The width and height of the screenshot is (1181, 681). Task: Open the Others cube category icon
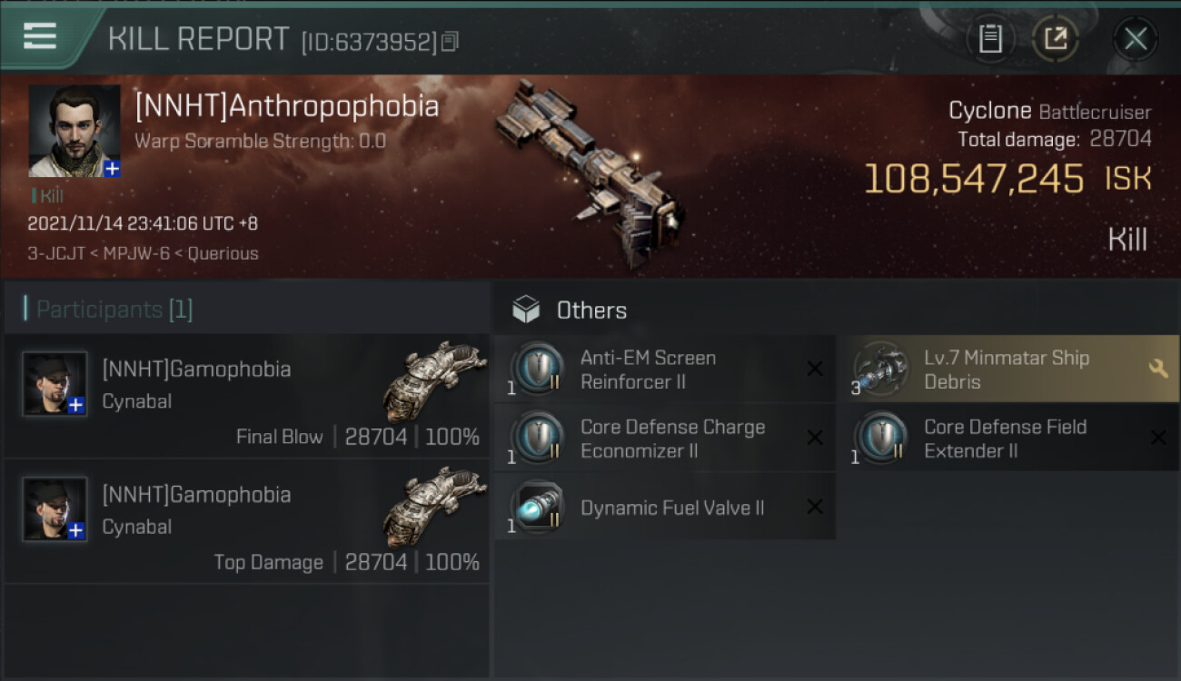(x=526, y=310)
